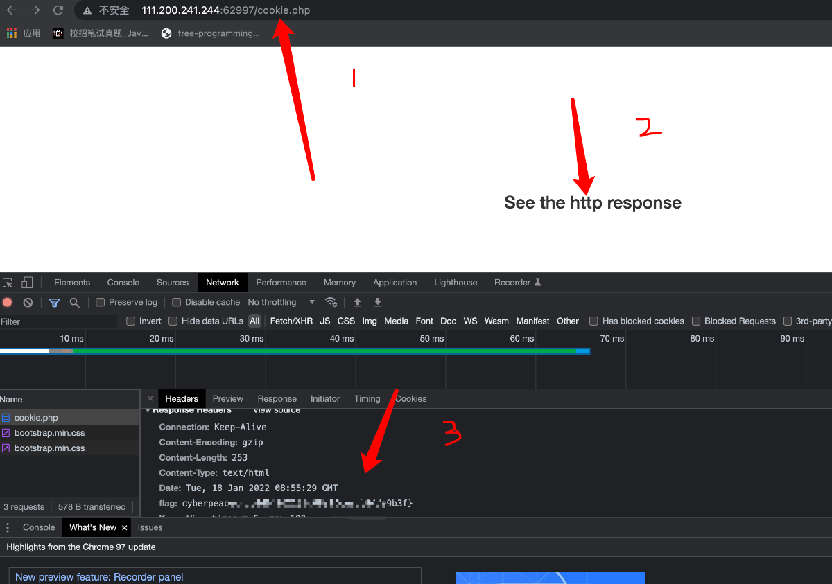Viewport: 832px width, 584px height.
Task: Open the Memory panel tab
Action: point(340,283)
